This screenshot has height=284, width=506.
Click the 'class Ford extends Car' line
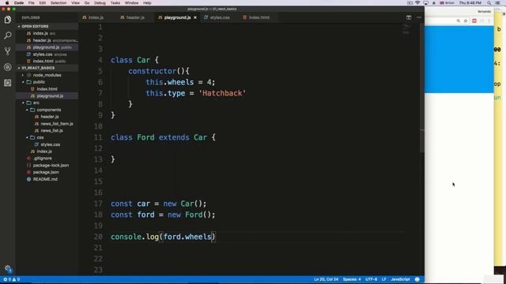tap(163, 137)
